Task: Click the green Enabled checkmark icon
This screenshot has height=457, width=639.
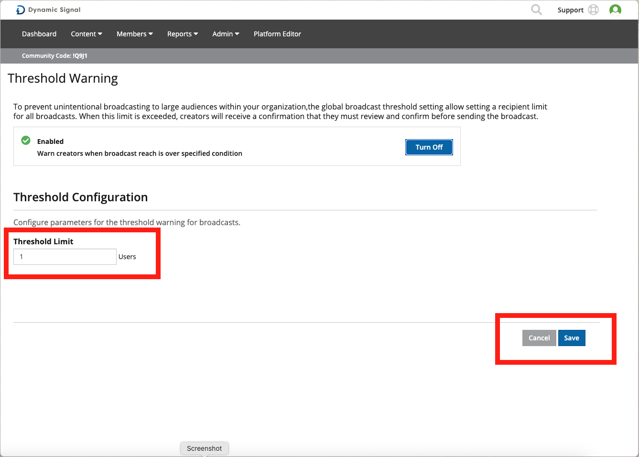Action: (x=26, y=141)
